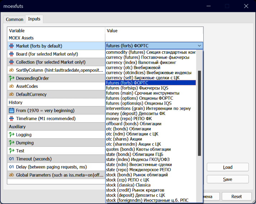Choose state (bonds) Облигации ГЦБ
This screenshot has width=256, height=204.
pos(151,155)
